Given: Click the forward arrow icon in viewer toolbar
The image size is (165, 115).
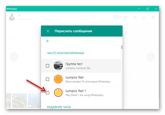Looking at the screenshot, I should point(134,17).
